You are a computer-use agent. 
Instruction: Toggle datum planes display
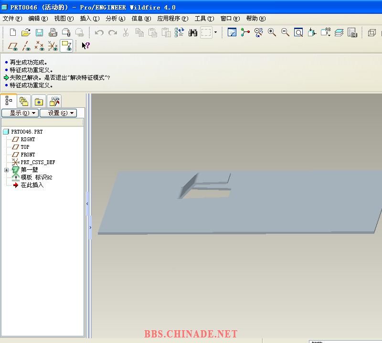tap(13, 46)
